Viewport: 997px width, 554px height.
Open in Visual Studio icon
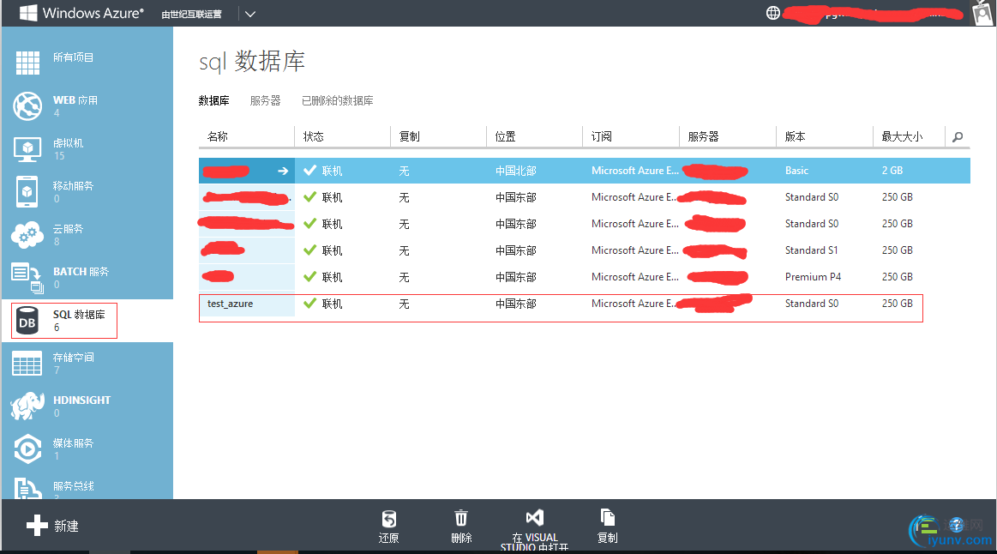(x=535, y=518)
